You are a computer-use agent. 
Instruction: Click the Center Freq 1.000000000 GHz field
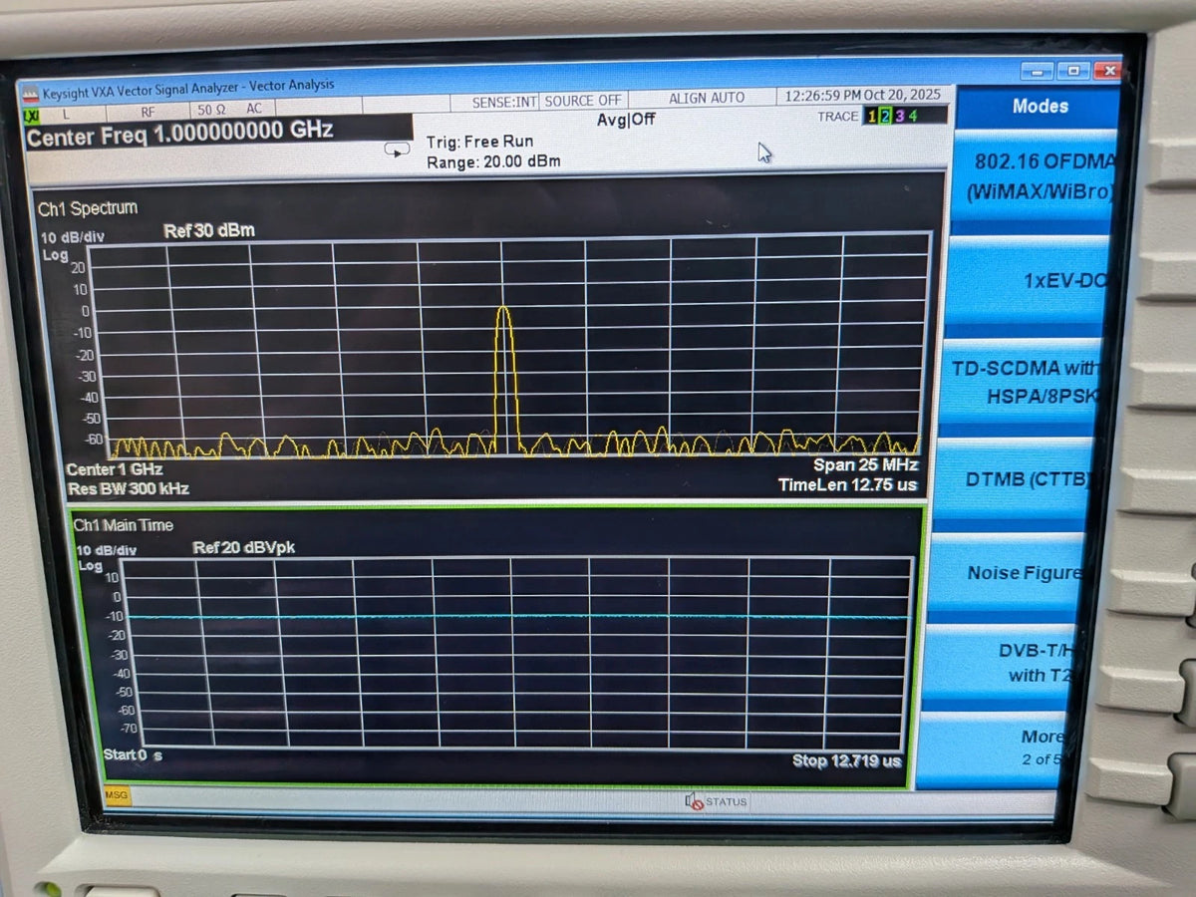coord(217,134)
